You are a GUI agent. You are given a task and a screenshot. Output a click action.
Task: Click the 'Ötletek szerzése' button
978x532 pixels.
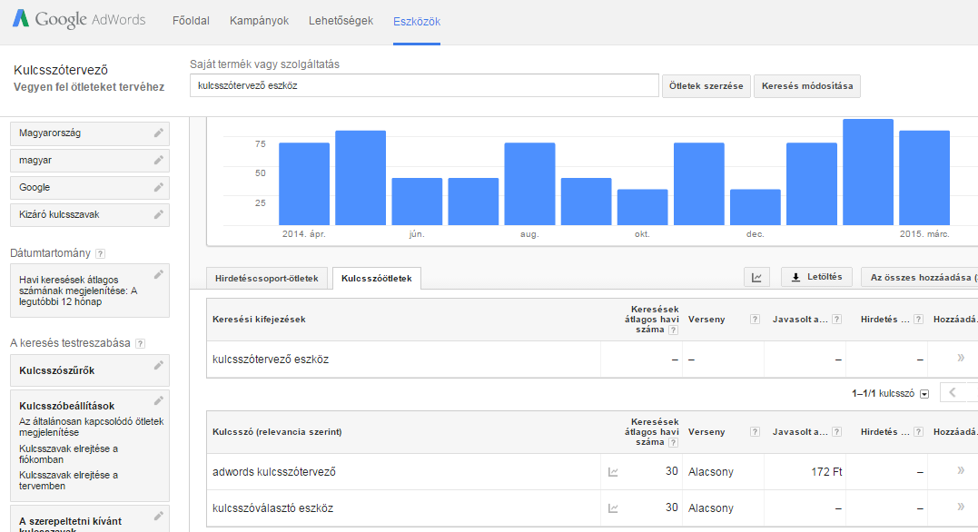point(706,86)
